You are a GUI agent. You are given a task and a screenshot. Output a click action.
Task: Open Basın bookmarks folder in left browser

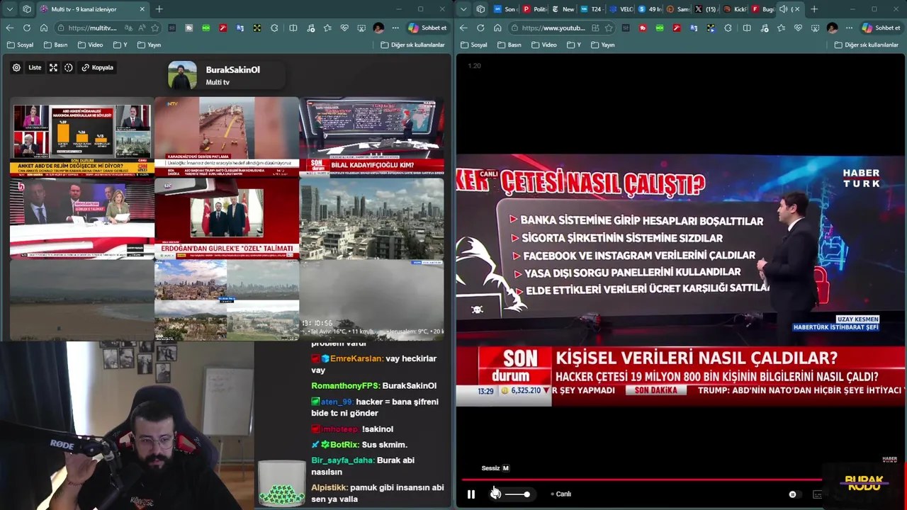(x=55, y=45)
